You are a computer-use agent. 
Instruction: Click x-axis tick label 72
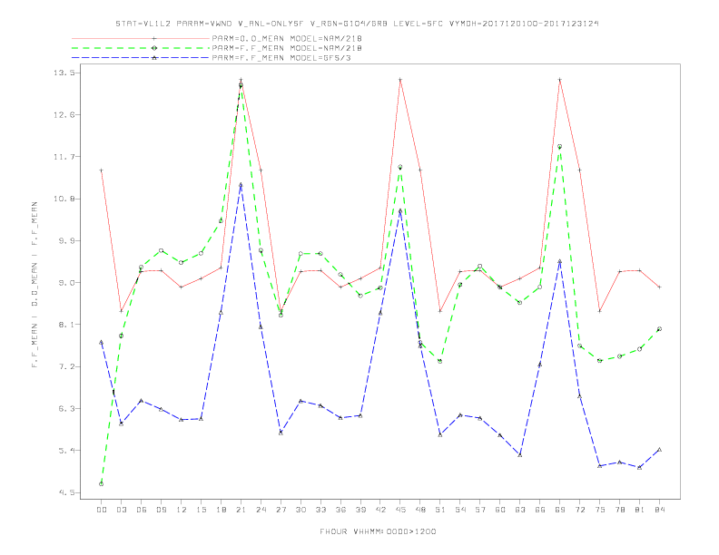(x=580, y=510)
